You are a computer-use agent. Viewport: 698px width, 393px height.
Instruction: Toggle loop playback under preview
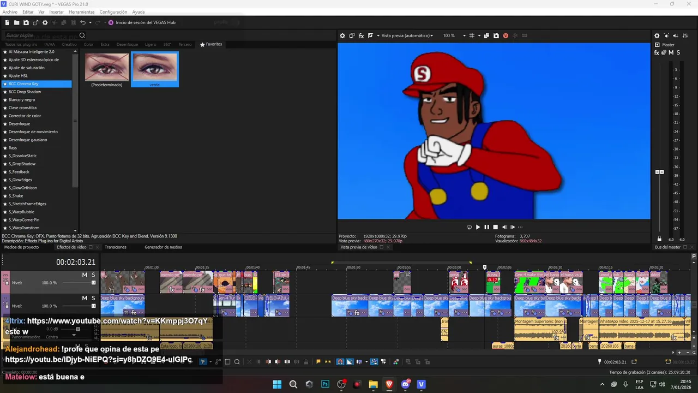(469, 227)
